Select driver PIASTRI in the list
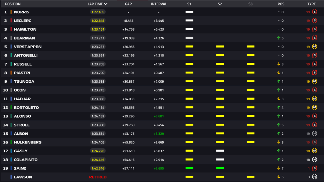 [x=22, y=73]
